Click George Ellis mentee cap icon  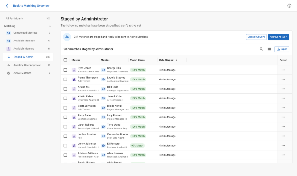(103, 70)
